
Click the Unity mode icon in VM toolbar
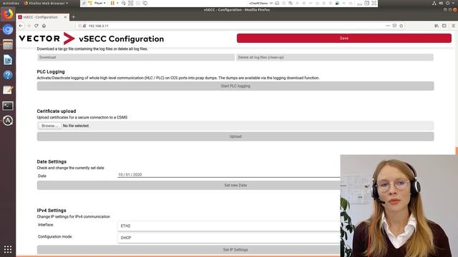(138, 3)
